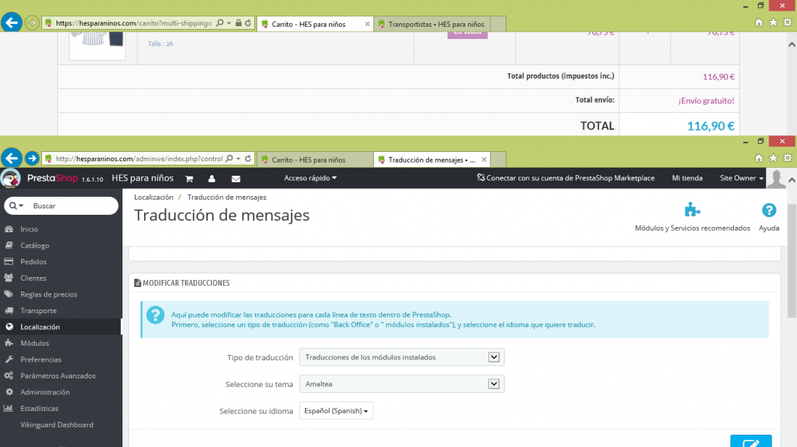Open the Español (Spanish) language dropdown

[336, 411]
